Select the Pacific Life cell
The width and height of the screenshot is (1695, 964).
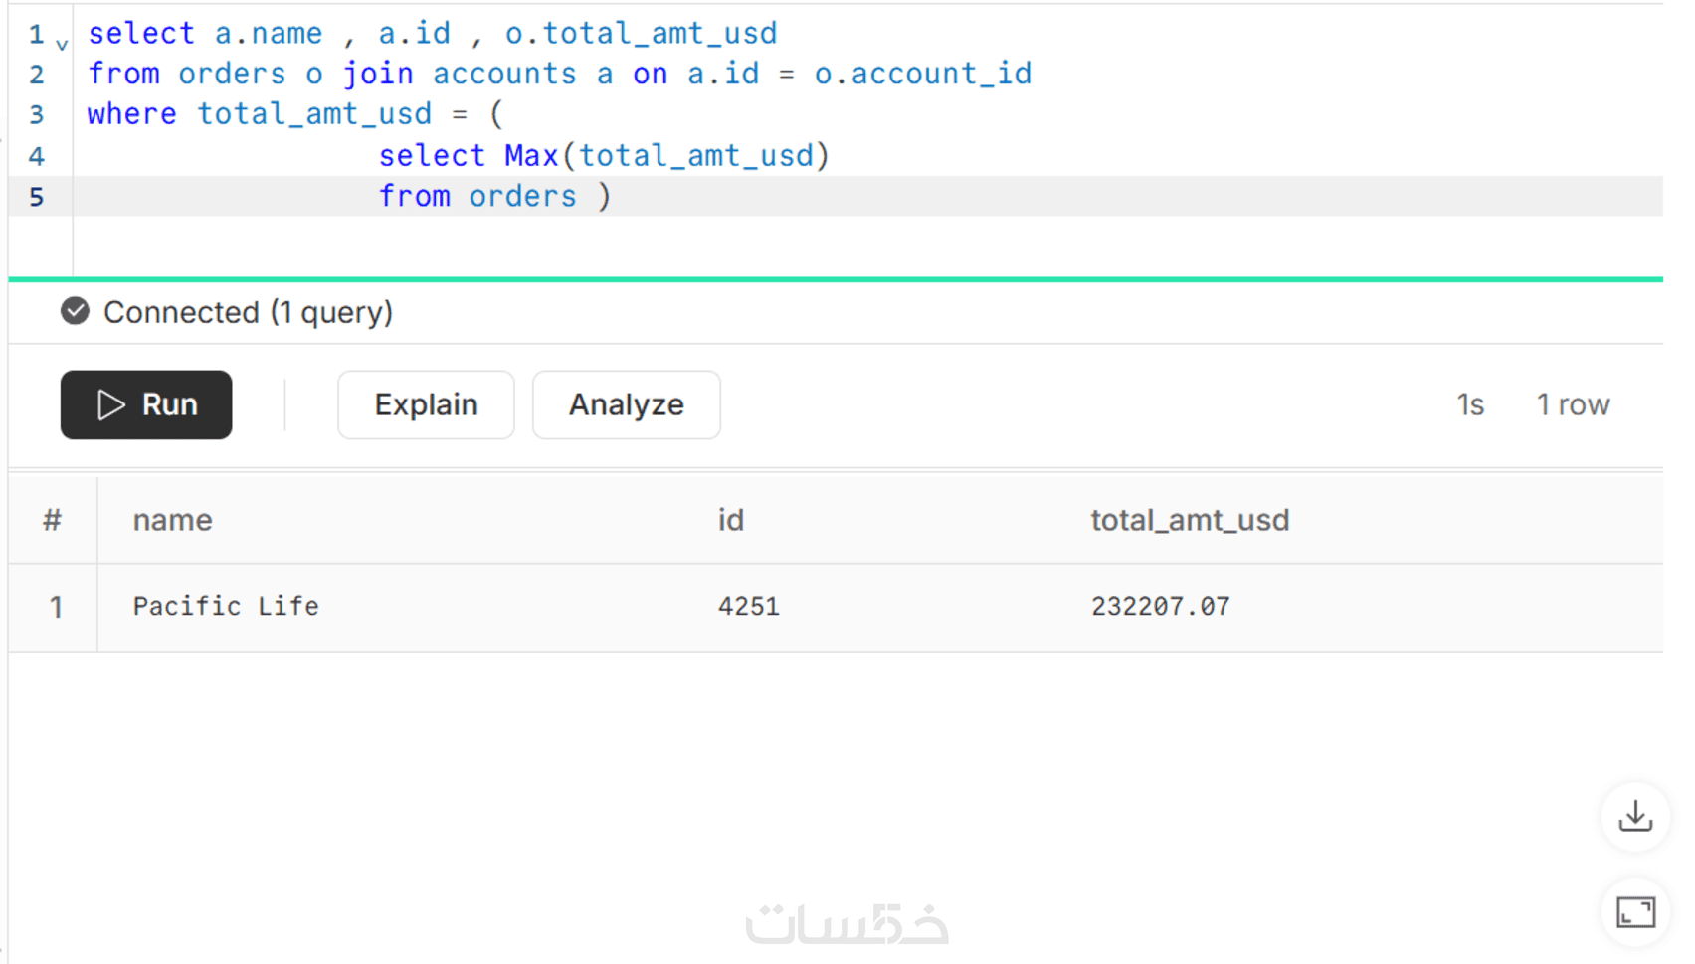pyautogui.click(x=226, y=606)
